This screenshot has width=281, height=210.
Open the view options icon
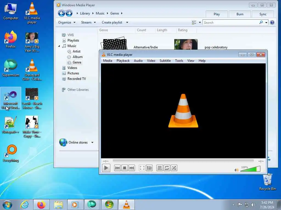[194, 22]
